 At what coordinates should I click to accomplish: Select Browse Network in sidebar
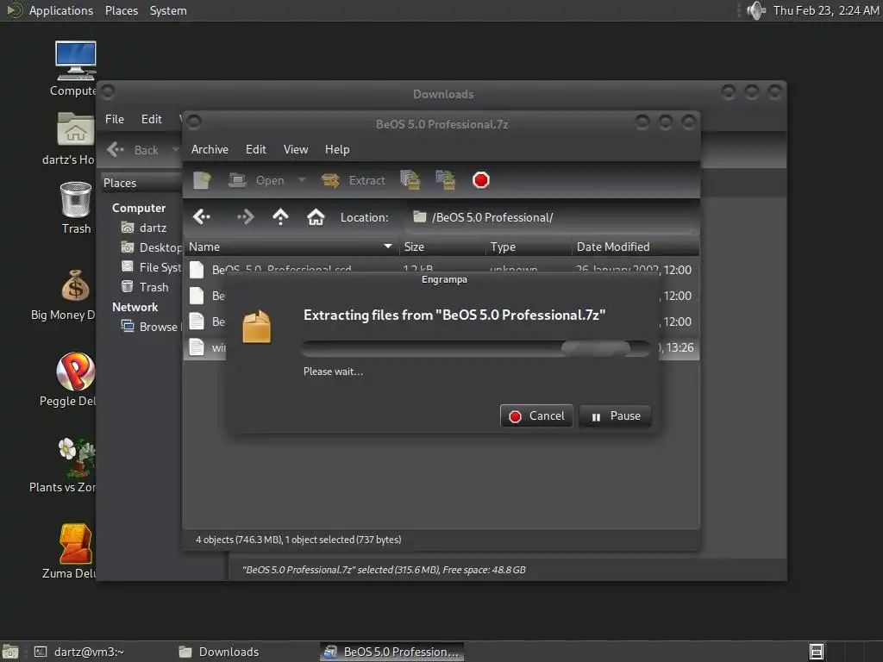151,327
